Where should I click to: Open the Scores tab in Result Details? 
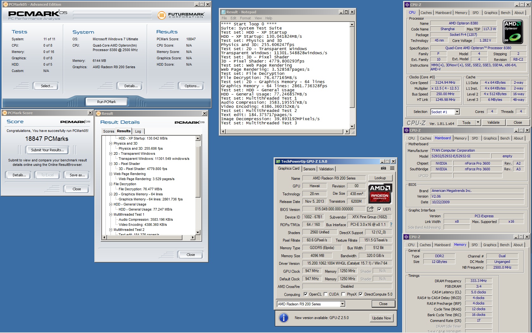tap(109, 131)
